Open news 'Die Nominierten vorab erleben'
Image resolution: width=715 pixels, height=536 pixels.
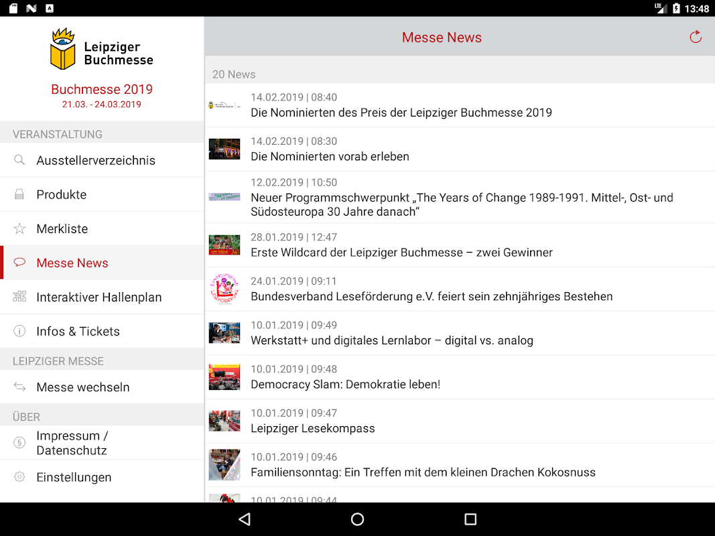pos(460,149)
